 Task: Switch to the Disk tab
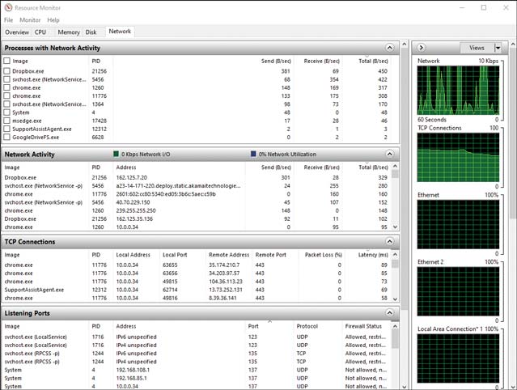[91, 32]
